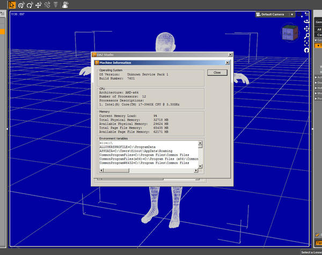The image size is (322, 255).
Task: Click the Reset camera arrow control
Action: (306, 50)
